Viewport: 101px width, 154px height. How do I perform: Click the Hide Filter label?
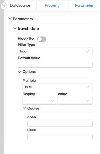click(26, 38)
